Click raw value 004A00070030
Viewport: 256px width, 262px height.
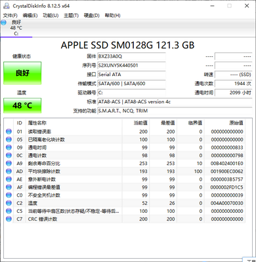(227, 203)
